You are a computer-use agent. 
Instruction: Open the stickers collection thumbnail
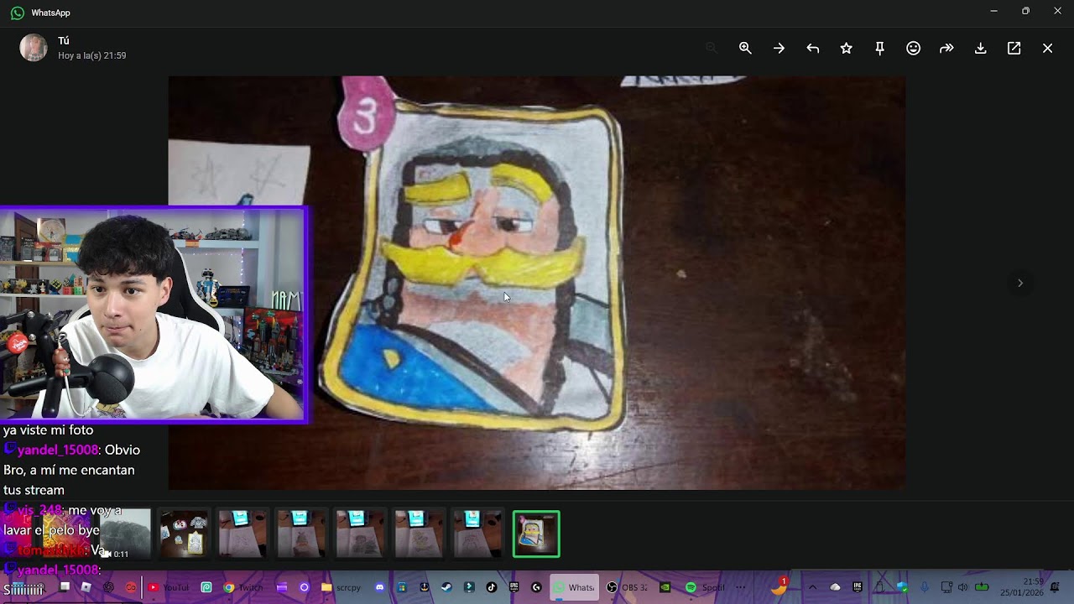pos(184,534)
